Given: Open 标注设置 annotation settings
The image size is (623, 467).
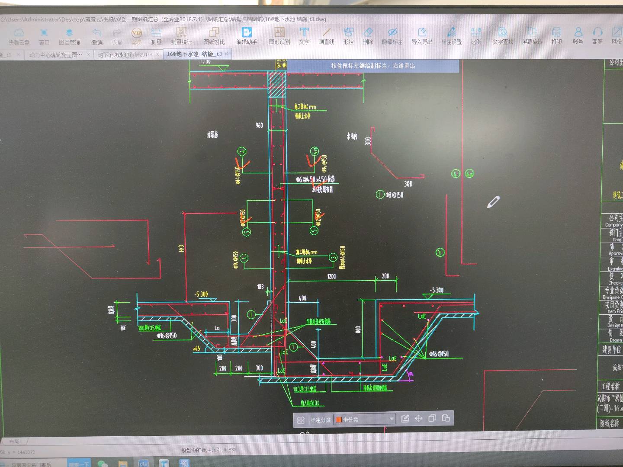Looking at the screenshot, I should 452,36.
